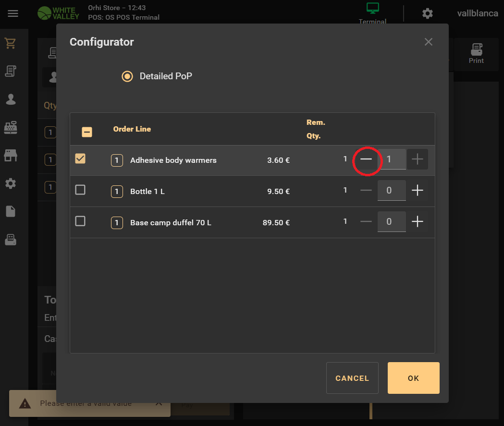The height and width of the screenshot is (426, 504).
Task: Click the quantity badge beside Adhesive body warmers
Action: [117, 160]
